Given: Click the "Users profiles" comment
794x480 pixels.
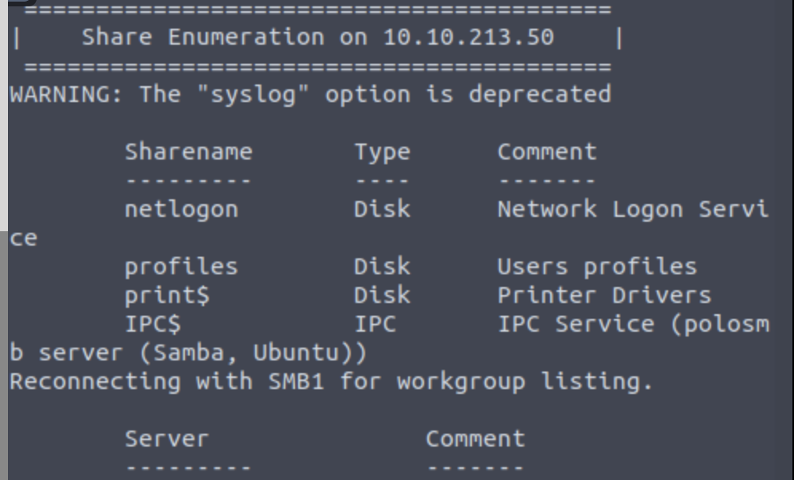Looking at the screenshot, I should point(596,266).
